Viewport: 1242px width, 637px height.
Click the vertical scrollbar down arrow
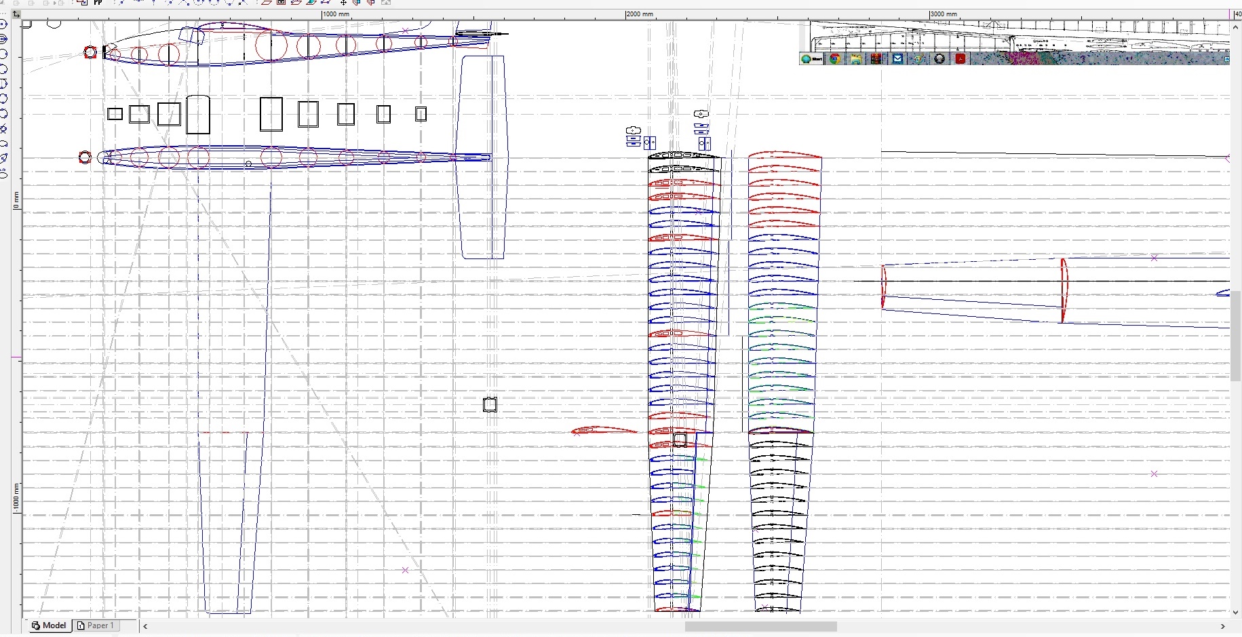click(1236, 612)
